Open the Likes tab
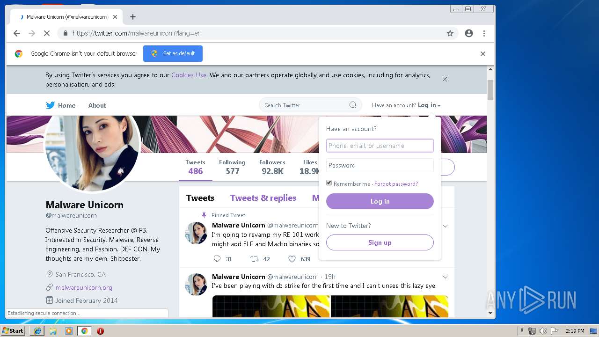This screenshot has width=599, height=337. [x=309, y=167]
